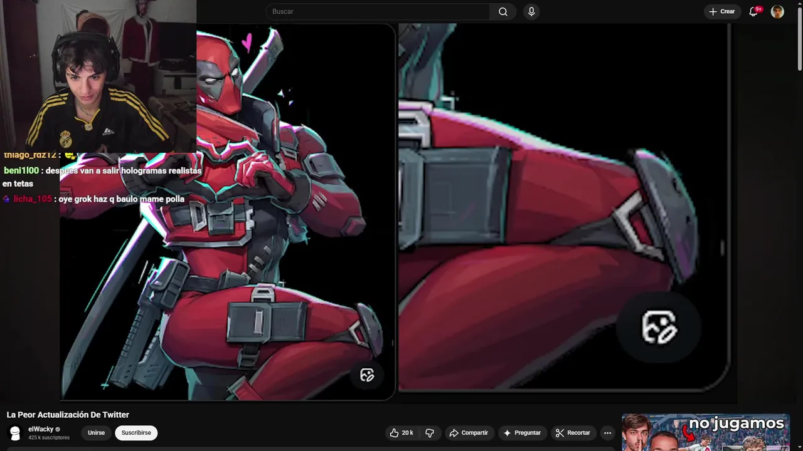Focus the Buscar search field
The image size is (803, 451).
(378, 11)
